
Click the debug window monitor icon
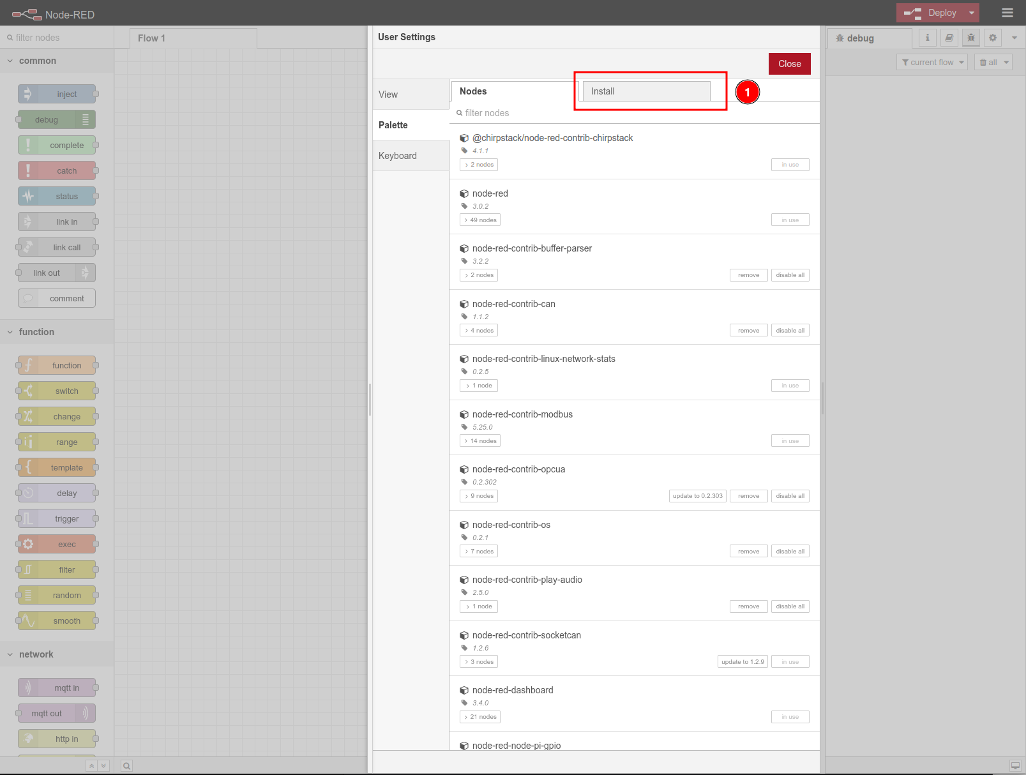point(1015,766)
